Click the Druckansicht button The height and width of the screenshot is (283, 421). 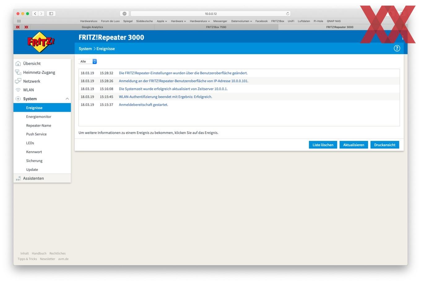(x=385, y=145)
